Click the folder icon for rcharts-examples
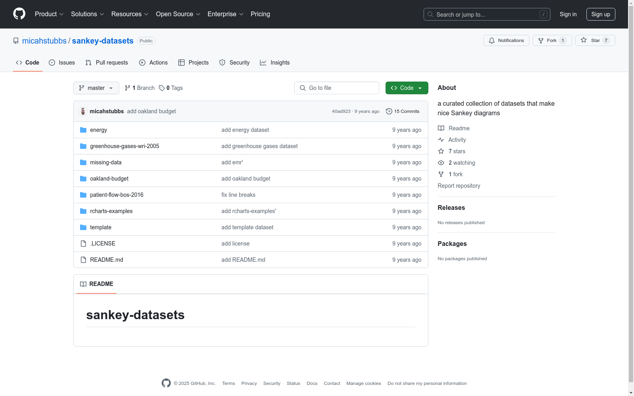634x396 pixels. [83, 211]
